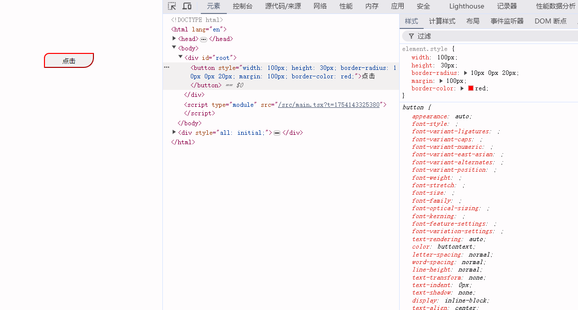The height and width of the screenshot is (310, 578).
Task: Select the 计算样式 sidebar tab
Action: click(x=442, y=21)
